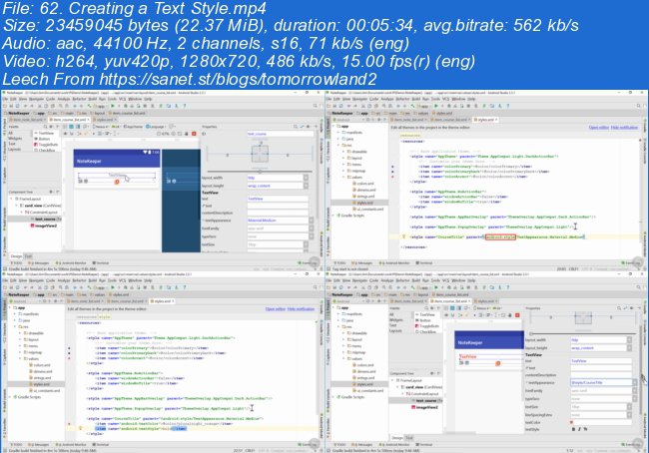Image resolution: width=649 pixels, height=453 pixels.
Task: Toggle bold text style in bottom-right frame properties
Action: (x=573, y=429)
